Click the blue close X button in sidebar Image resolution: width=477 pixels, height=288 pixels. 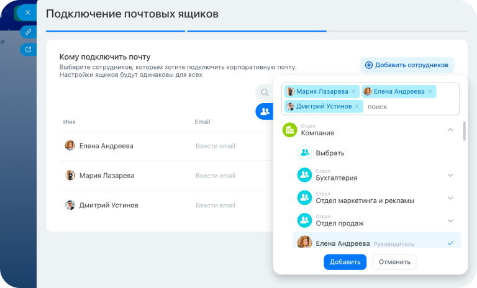[x=27, y=12]
